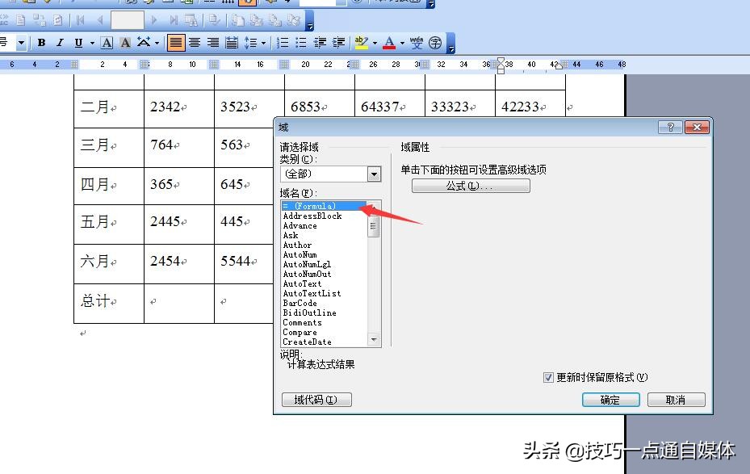Open the enclose characters tool

435,43
